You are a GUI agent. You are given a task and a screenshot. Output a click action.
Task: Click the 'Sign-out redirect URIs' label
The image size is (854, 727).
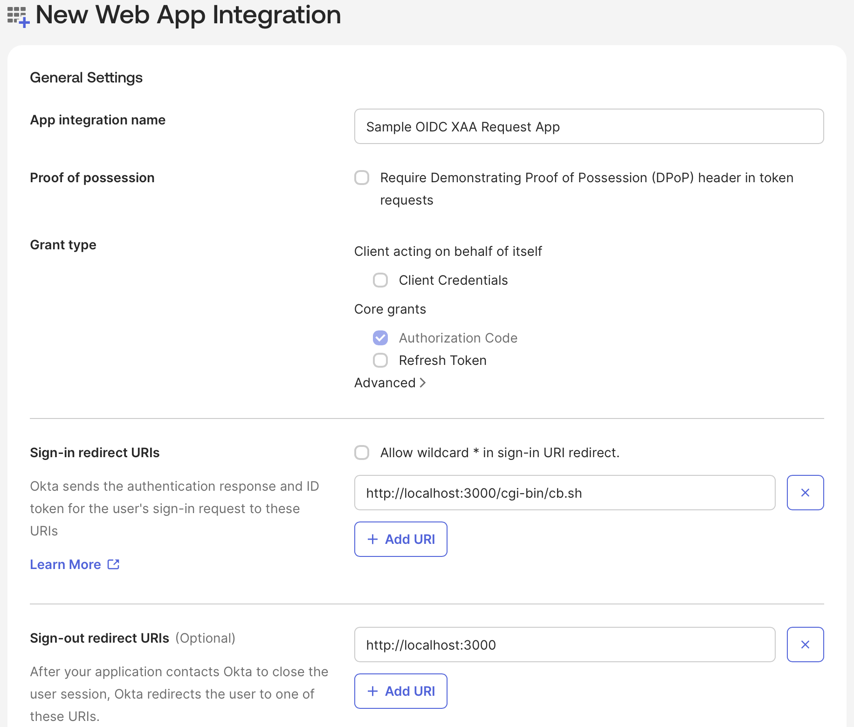pos(99,638)
